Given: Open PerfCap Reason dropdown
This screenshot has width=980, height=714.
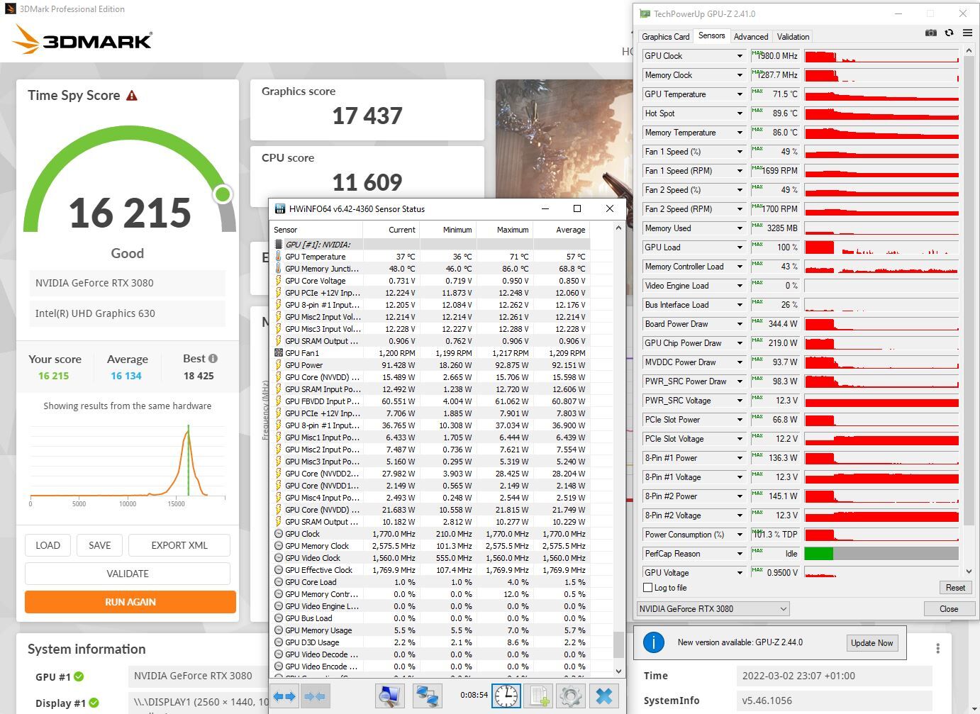Looking at the screenshot, I should [740, 554].
